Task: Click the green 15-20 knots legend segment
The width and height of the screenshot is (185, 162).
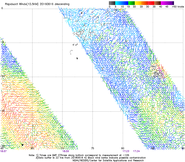Action: (x=131, y=3)
